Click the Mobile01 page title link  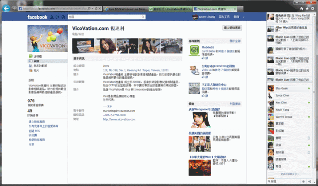click(208, 47)
